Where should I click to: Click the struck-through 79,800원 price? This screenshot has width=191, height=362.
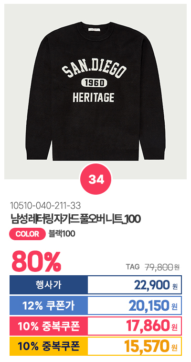(162, 267)
